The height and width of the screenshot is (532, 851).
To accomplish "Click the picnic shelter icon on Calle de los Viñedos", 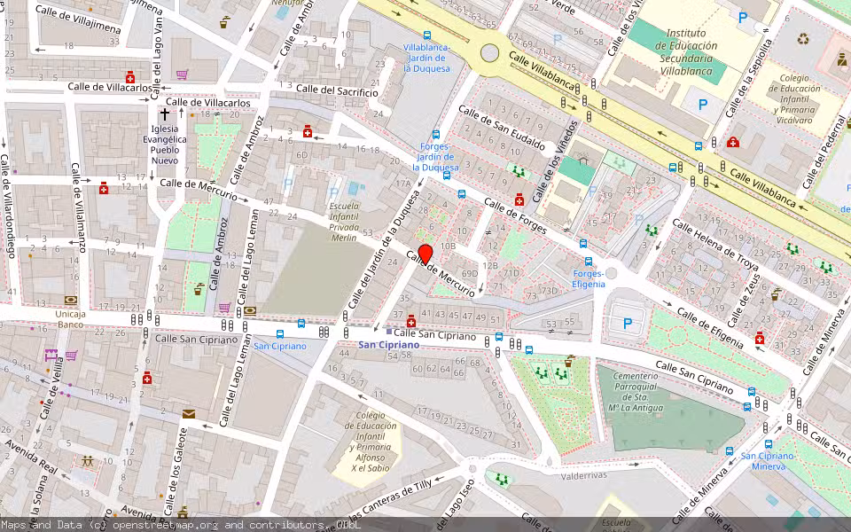I will coord(583,160).
